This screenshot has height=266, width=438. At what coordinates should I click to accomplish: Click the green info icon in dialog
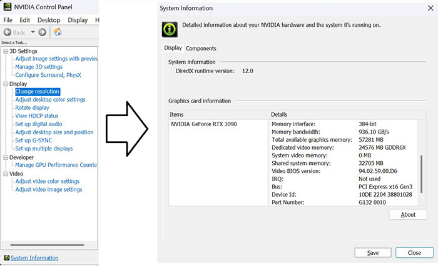(170, 29)
